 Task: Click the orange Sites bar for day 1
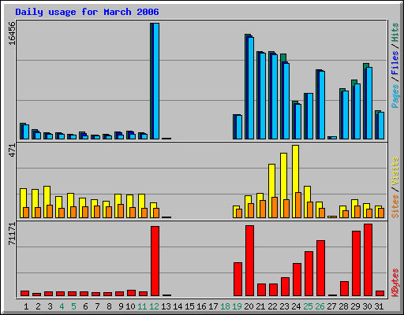tap(26, 213)
